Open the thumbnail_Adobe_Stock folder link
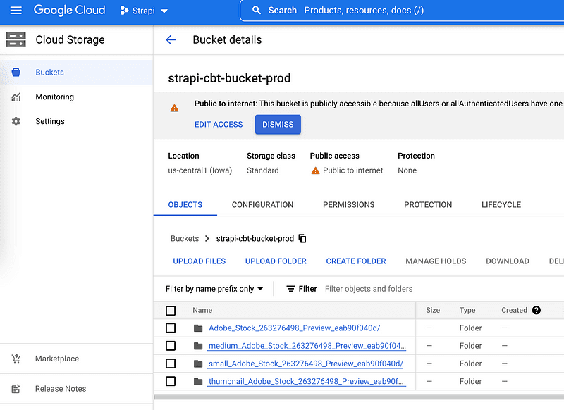 (306, 381)
